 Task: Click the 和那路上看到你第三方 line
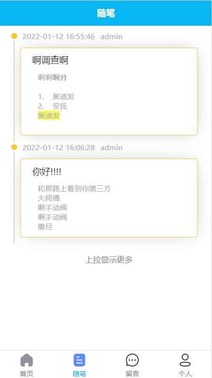pos(74,188)
